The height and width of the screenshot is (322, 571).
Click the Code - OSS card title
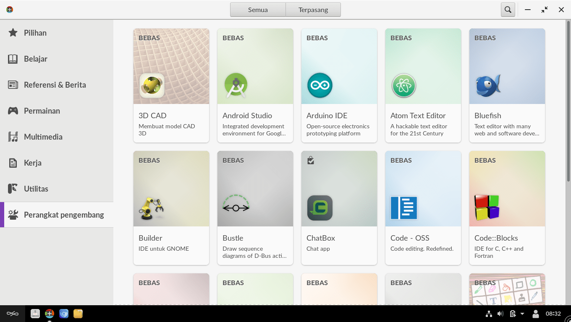(410, 238)
